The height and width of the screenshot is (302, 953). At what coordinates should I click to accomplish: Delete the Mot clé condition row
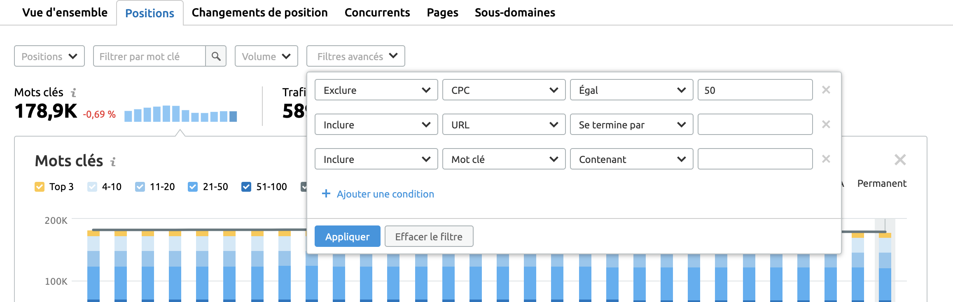(x=826, y=159)
